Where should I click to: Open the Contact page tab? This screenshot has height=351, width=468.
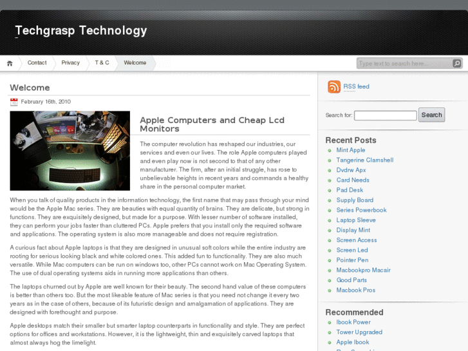click(x=37, y=62)
